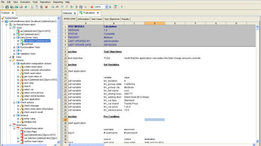Switch to the Information tab
Screen dimensions: 261x146
pyautogui.click(x=83, y=19)
